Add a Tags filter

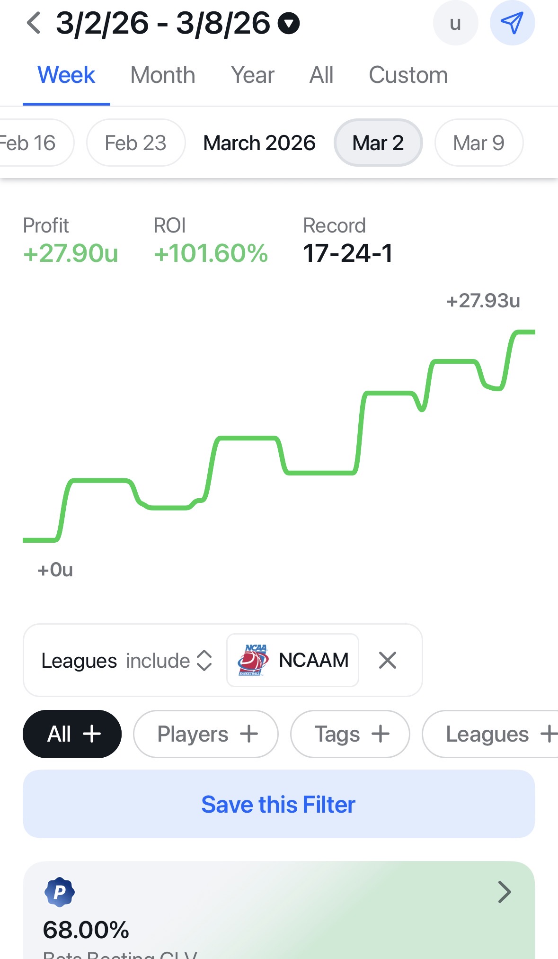(350, 734)
